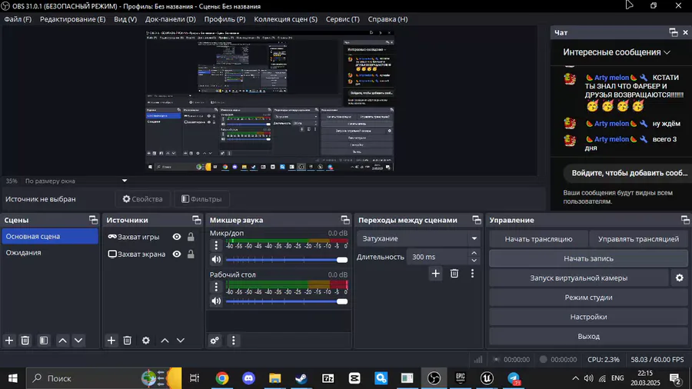This screenshot has width=692, height=389.
Task: Toggle lock on Захват экрана source
Action: [x=191, y=254]
